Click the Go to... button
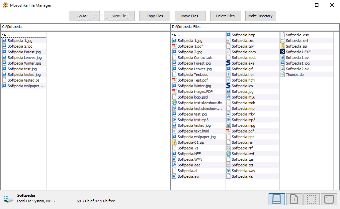This screenshot has width=340, height=209. [84, 16]
